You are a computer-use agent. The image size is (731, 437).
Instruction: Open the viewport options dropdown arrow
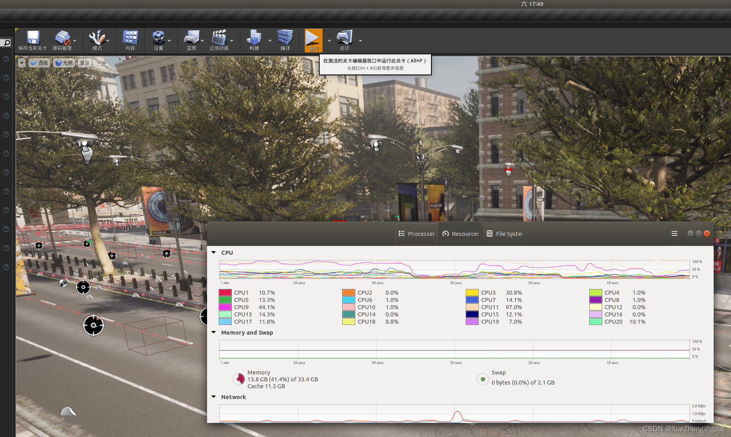22,63
